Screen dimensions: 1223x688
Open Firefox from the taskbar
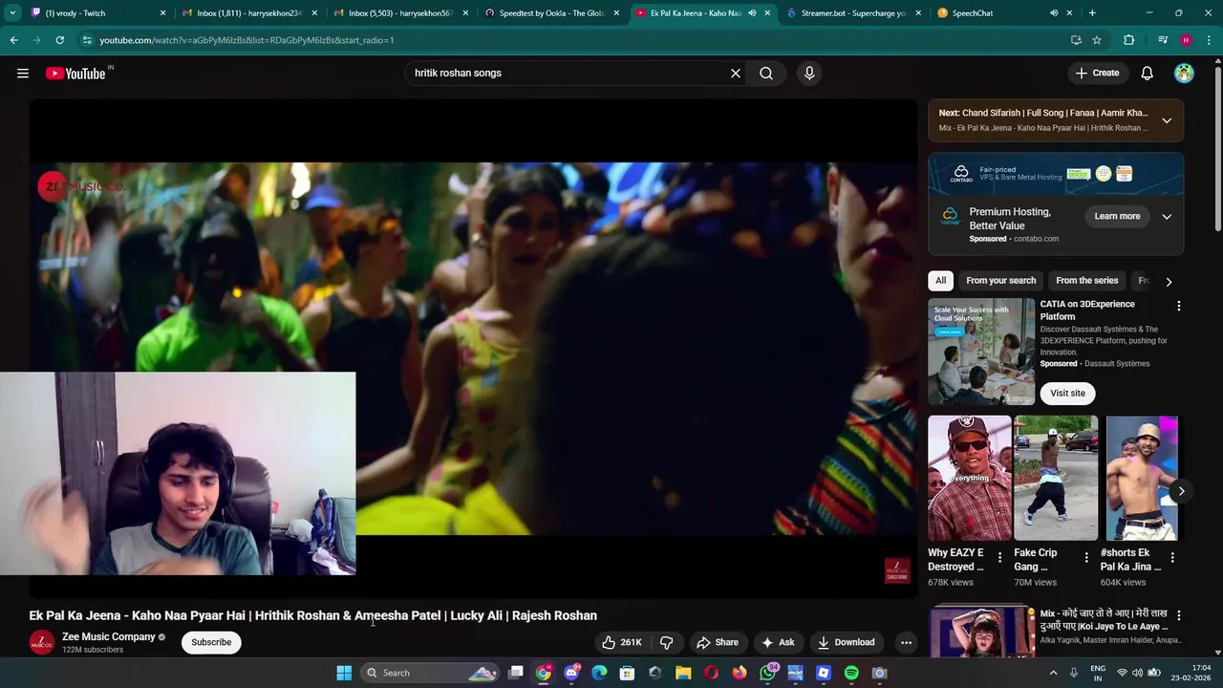pyautogui.click(x=740, y=673)
